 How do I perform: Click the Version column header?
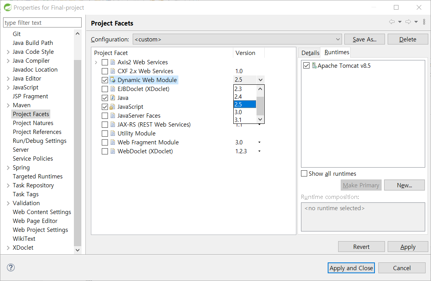(249, 53)
